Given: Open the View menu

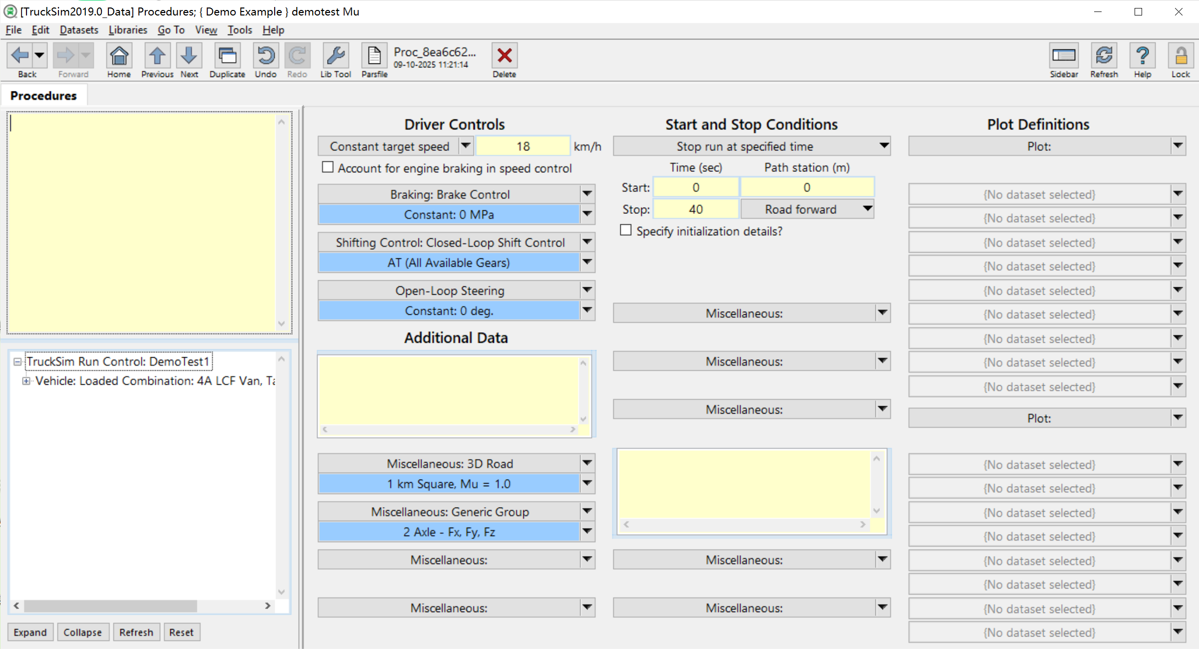Looking at the screenshot, I should click(206, 30).
